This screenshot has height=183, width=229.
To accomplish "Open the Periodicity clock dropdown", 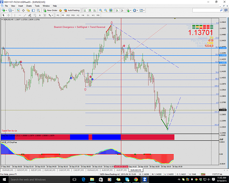I will (x=135, y=10).
